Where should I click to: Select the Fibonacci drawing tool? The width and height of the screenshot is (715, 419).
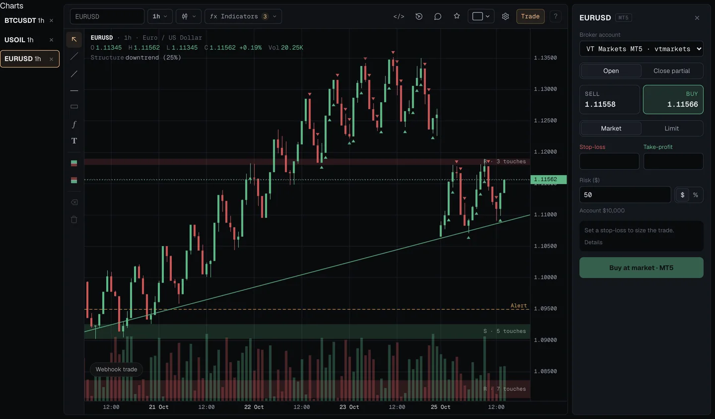coord(74,124)
